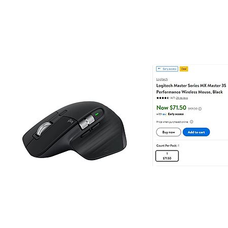
Task: Click the yellow Deal badge
Action: click(x=184, y=69)
